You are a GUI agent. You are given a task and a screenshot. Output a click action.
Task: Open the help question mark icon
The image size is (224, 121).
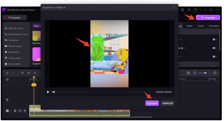pyautogui.click(x=196, y=10)
